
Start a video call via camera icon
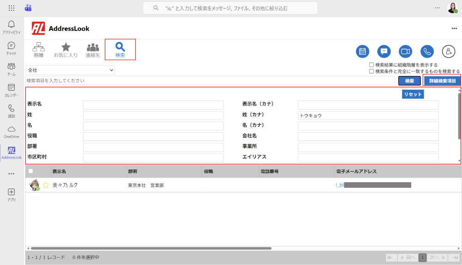406,51
